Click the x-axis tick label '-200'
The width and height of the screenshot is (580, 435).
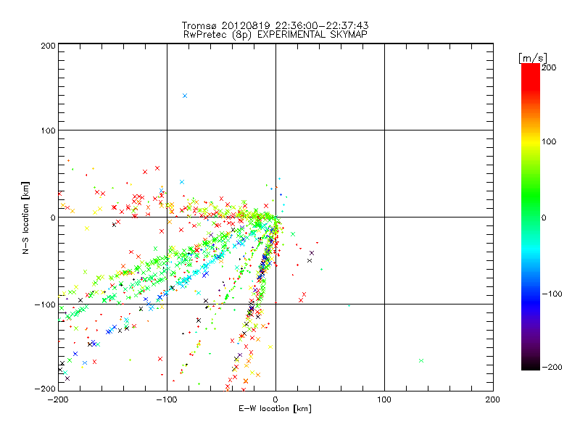[x=58, y=399]
